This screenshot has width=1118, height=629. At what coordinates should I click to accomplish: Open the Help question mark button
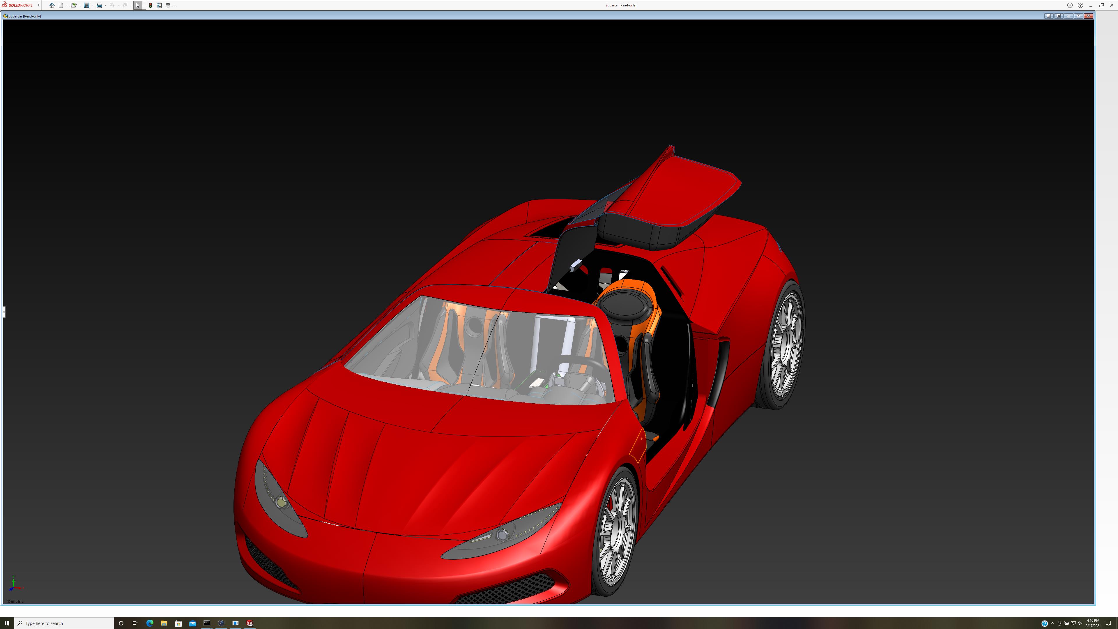[x=1080, y=5]
